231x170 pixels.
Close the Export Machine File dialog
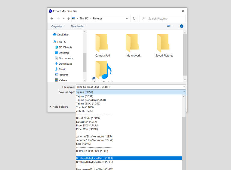183,11
